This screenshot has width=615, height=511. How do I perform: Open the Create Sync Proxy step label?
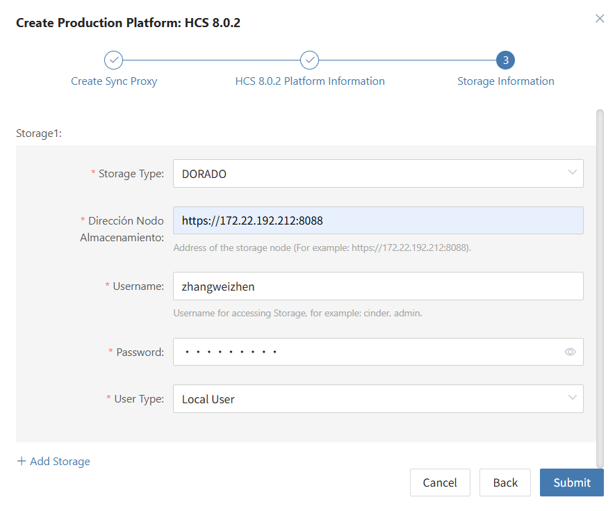pyautogui.click(x=114, y=81)
